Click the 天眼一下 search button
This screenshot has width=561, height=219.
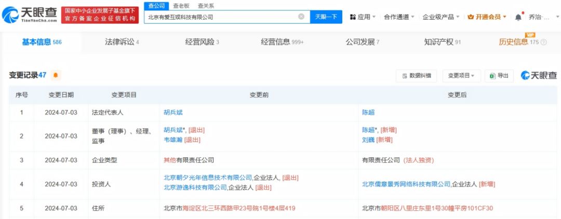tap(326, 17)
